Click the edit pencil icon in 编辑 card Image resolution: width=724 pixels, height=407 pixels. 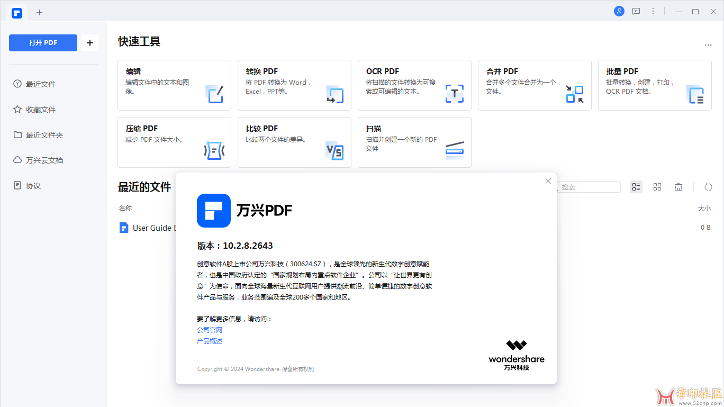pyautogui.click(x=214, y=94)
